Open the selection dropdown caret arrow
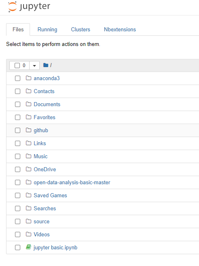 (34, 65)
